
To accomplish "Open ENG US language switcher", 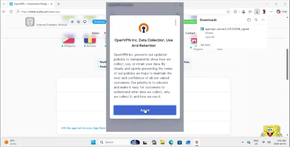I will [256, 142].
